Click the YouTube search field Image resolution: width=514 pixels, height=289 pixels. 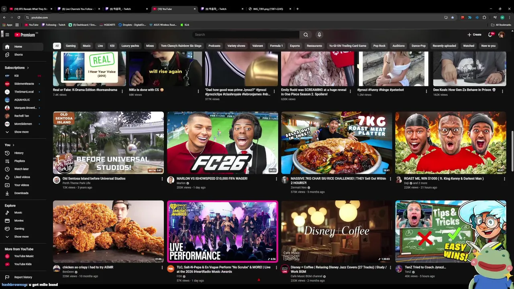246,35
